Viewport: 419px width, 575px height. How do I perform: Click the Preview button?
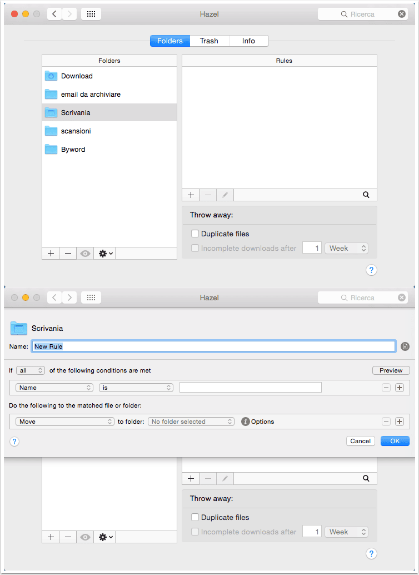(391, 370)
